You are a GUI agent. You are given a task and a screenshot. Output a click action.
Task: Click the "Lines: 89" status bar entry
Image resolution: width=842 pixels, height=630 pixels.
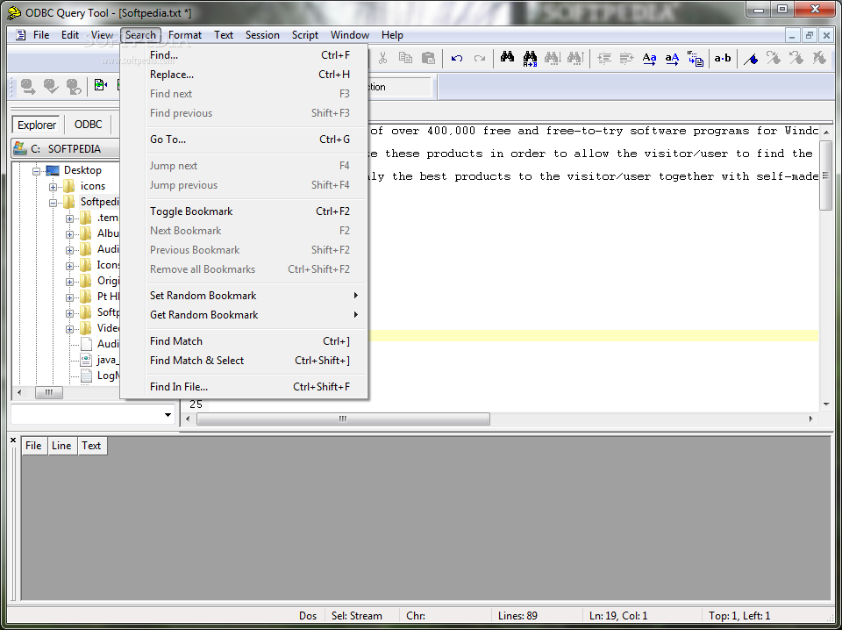517,616
